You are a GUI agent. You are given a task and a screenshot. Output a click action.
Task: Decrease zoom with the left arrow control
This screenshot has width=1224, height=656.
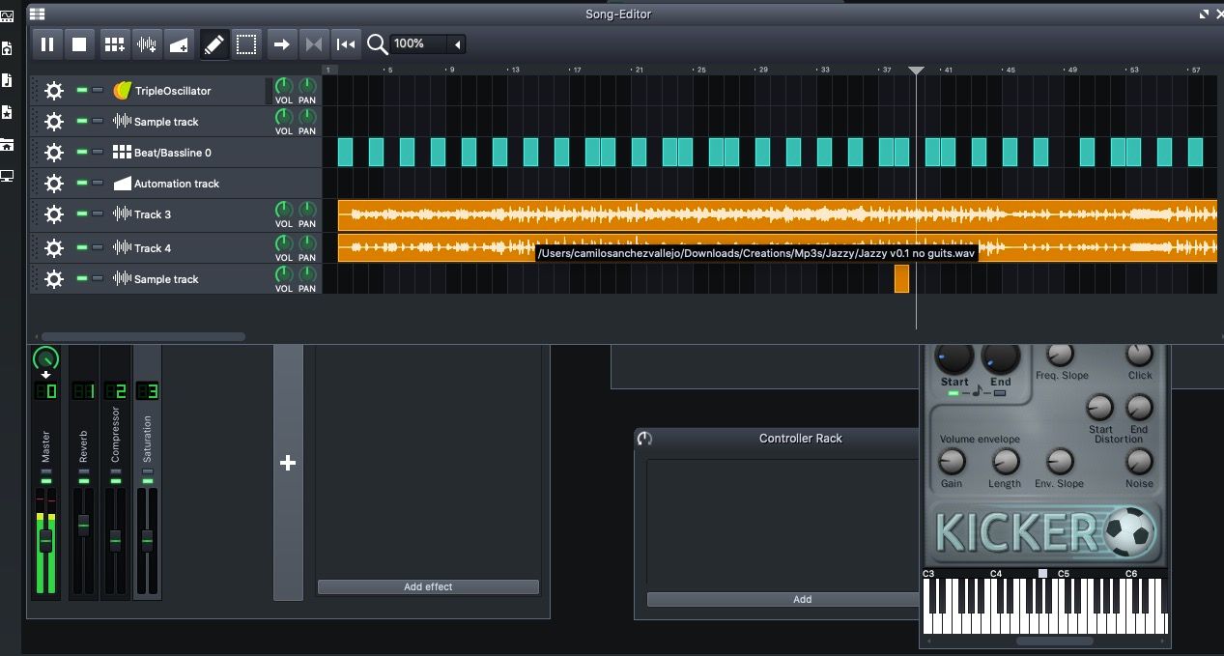tap(455, 43)
